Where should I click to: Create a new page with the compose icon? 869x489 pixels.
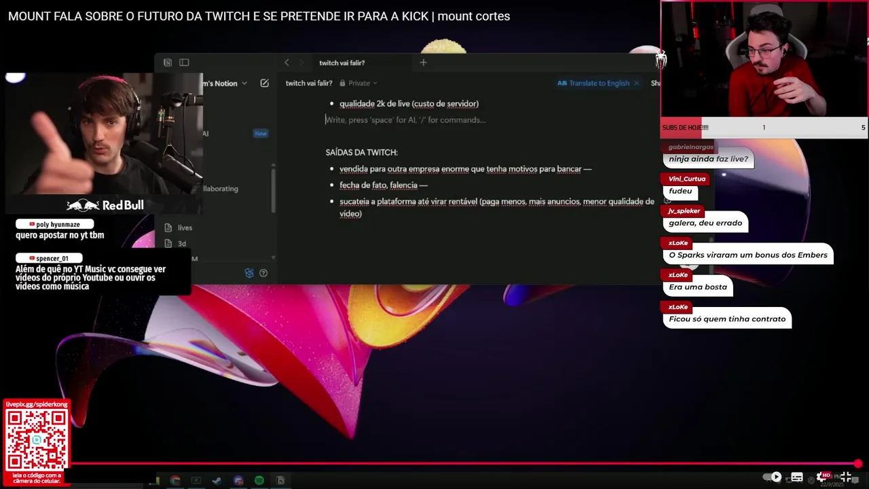(x=265, y=83)
